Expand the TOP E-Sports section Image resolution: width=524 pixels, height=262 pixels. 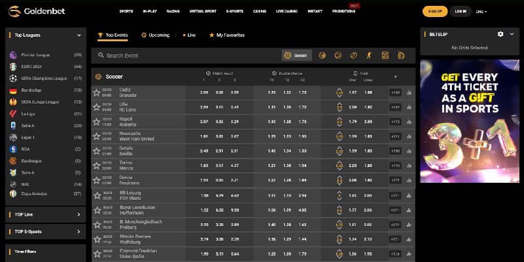click(79, 232)
